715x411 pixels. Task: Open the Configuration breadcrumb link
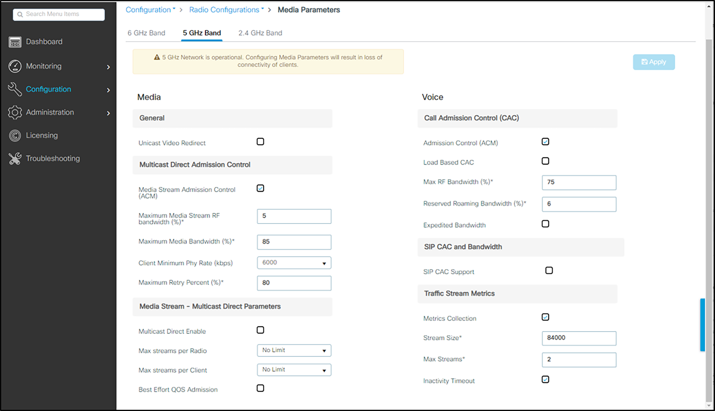(149, 9)
